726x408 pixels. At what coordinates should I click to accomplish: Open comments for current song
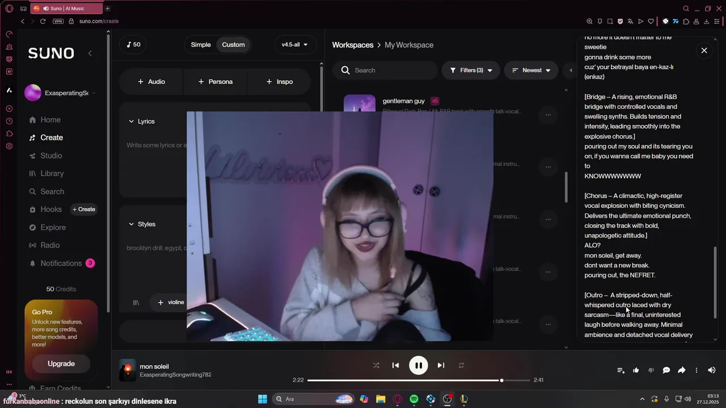point(666,370)
